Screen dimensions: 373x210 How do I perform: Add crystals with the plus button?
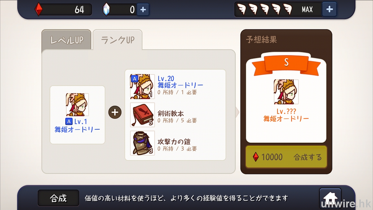coord(143,10)
